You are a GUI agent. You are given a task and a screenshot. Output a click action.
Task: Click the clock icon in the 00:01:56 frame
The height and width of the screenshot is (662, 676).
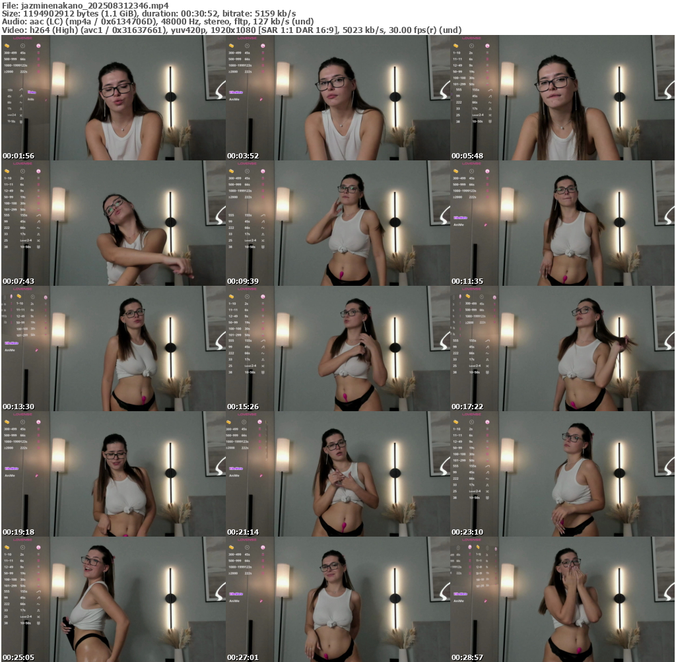22,46
